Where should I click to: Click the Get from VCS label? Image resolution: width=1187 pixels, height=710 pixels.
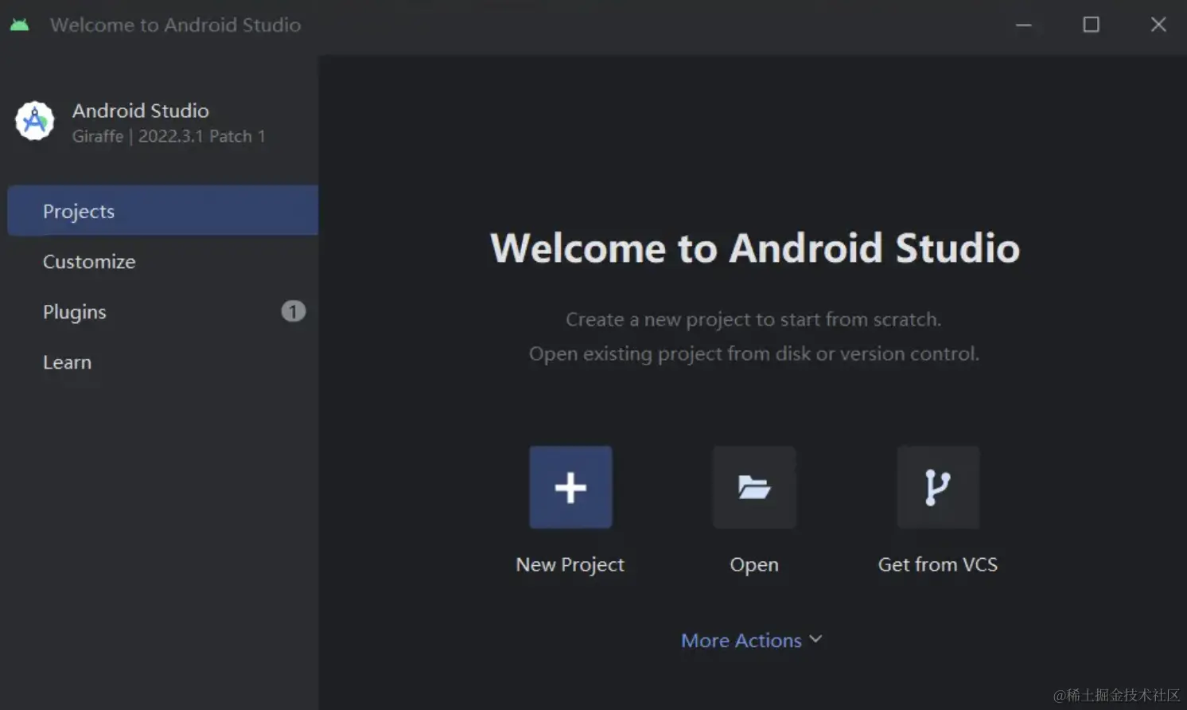[x=938, y=564]
